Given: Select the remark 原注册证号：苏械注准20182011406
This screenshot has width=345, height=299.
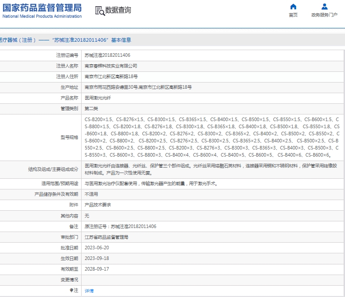Looking at the screenshot, I should (x=120, y=226).
